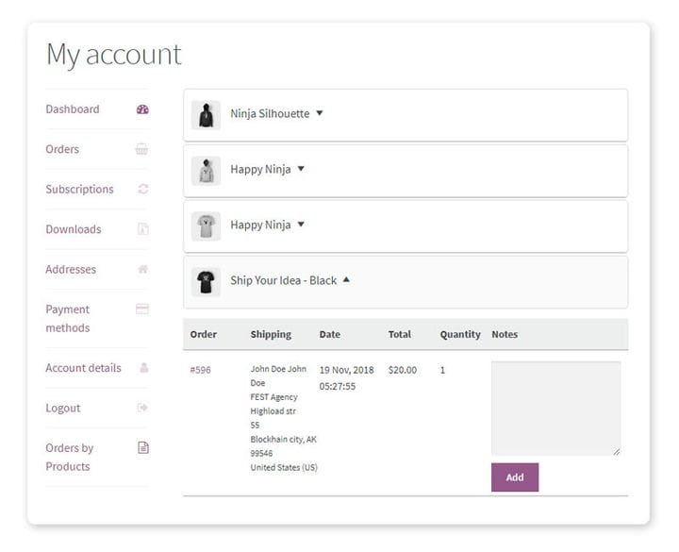
Task: Click the Payment methods card icon
Action: [x=142, y=309]
